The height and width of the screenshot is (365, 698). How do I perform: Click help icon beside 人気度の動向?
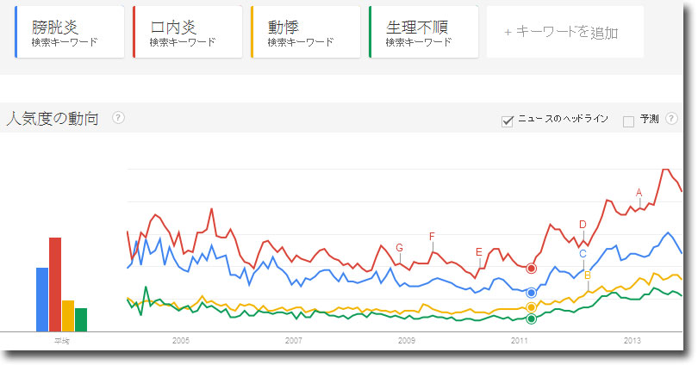coord(118,118)
